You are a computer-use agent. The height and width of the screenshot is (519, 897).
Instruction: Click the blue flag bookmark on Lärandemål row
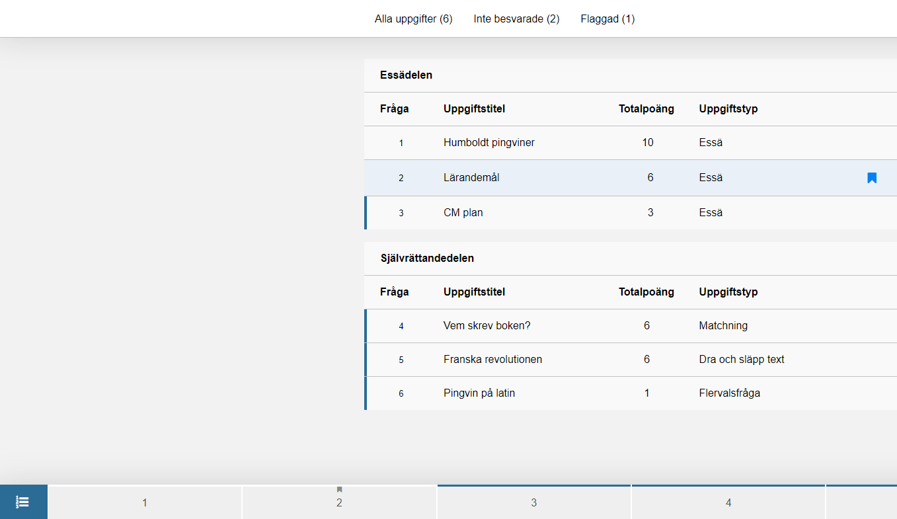pyautogui.click(x=872, y=178)
